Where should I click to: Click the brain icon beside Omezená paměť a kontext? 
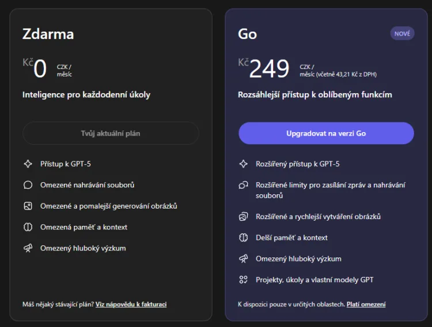[x=28, y=227]
